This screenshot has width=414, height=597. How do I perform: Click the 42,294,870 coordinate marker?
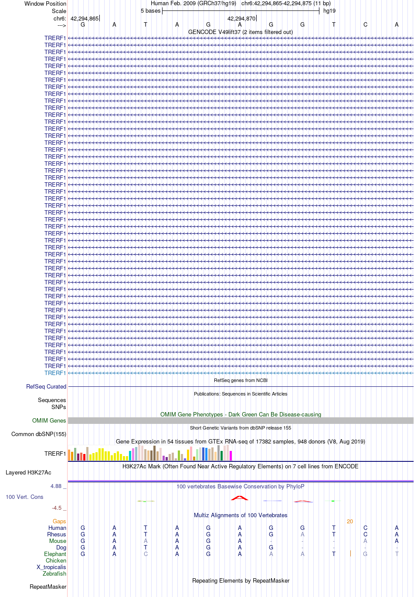241,19
